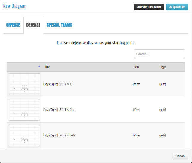This screenshot has width=192, height=163.
Task: Select the 12-155 vs. Okie diagram thumbnail
Action: click(24, 110)
